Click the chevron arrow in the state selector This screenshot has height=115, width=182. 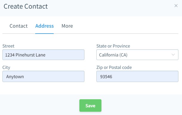click(x=173, y=55)
